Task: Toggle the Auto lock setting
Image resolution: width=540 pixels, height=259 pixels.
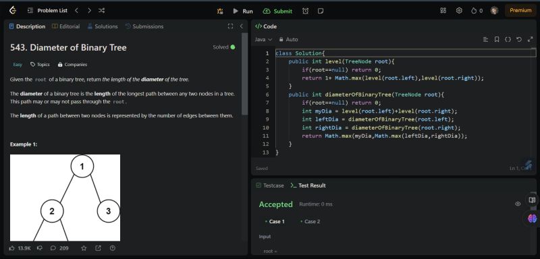Action: tap(288, 40)
